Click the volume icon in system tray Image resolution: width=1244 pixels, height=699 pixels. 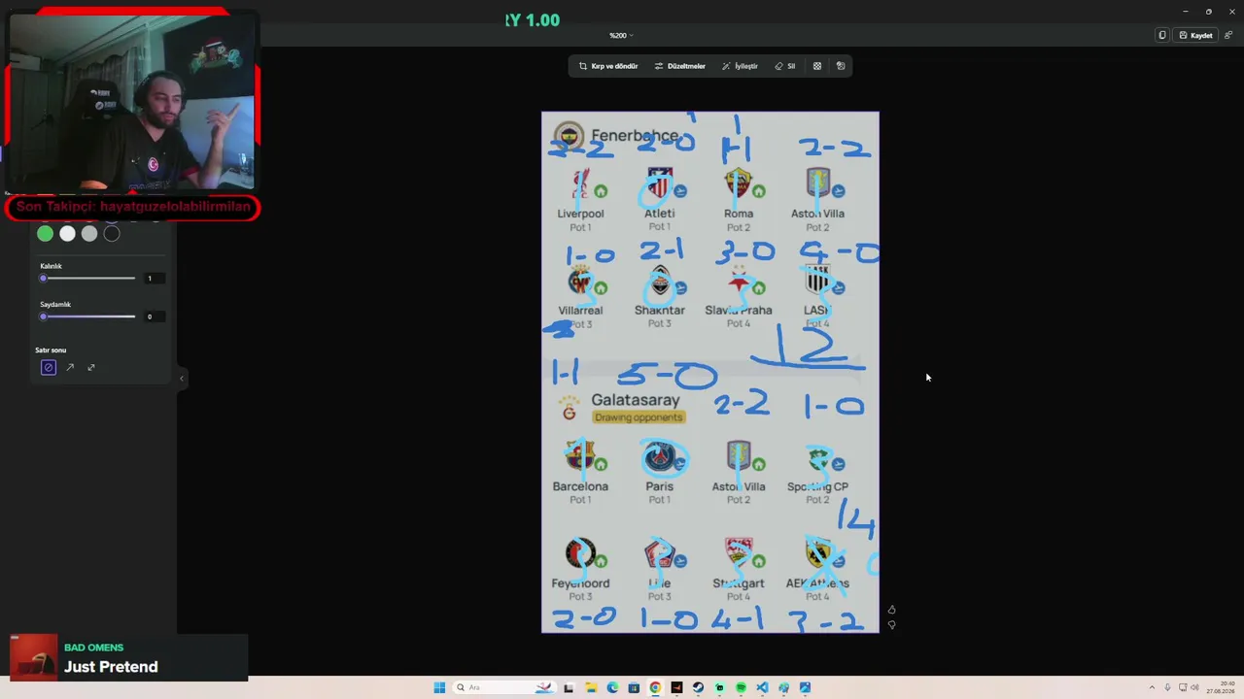click(x=1194, y=687)
